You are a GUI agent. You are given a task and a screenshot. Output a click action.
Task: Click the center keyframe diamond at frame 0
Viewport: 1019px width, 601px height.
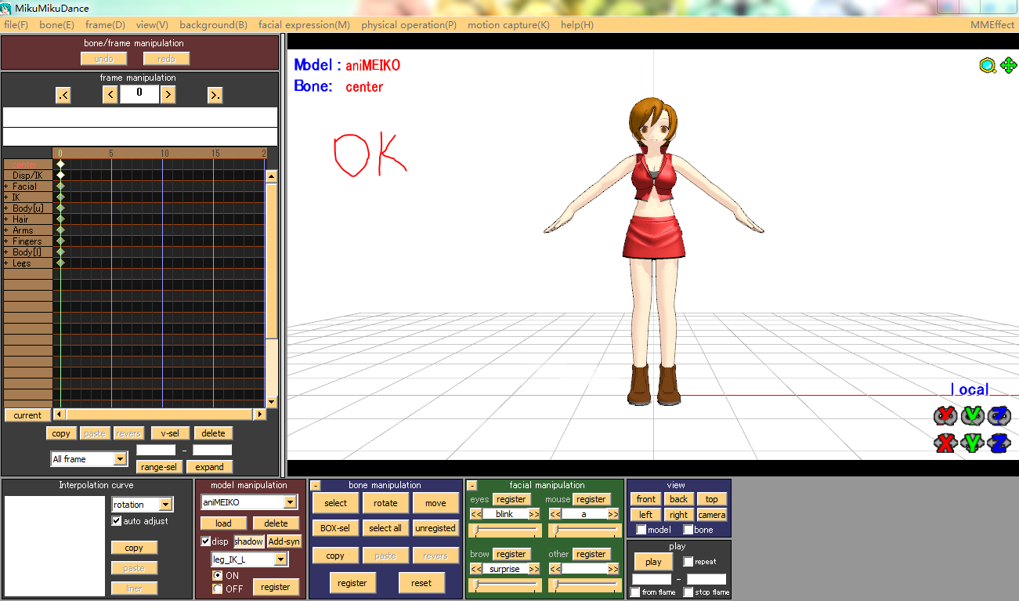click(60, 165)
